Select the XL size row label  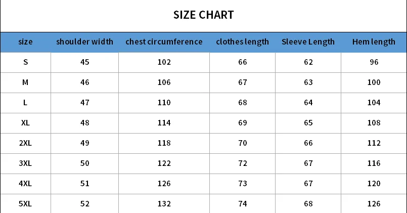tap(25, 123)
